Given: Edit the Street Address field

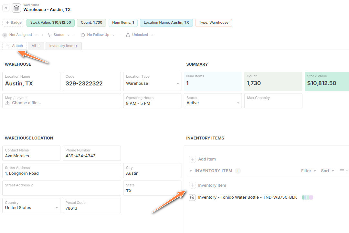Looking at the screenshot, I should [x=62, y=171].
